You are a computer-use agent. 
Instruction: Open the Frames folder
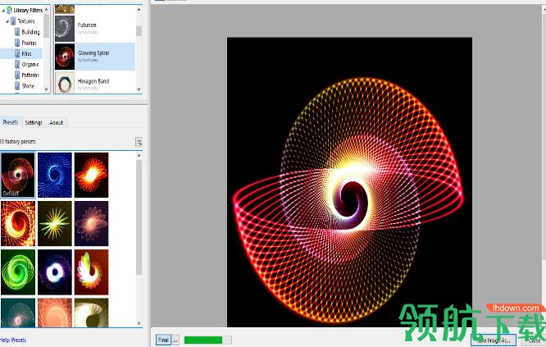[29, 43]
